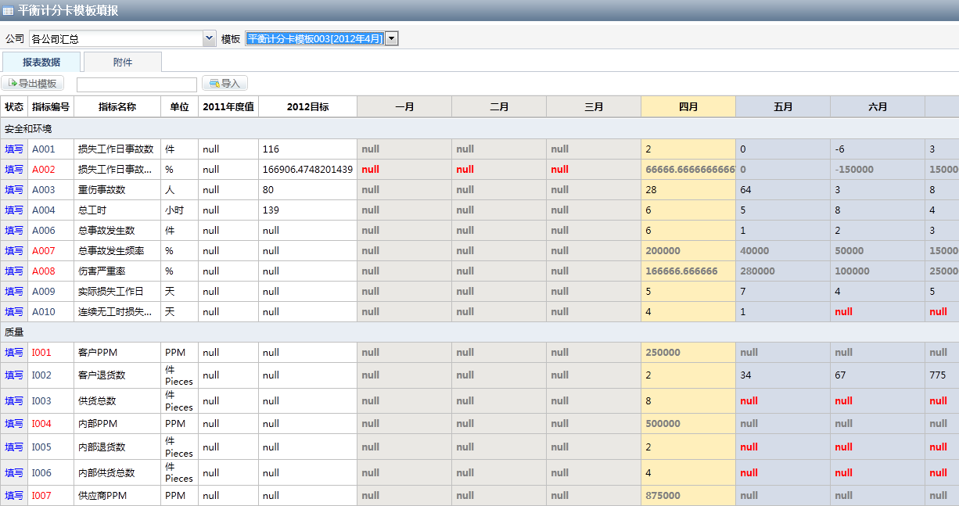
Task: Click the export template button
Action: [x=33, y=84]
